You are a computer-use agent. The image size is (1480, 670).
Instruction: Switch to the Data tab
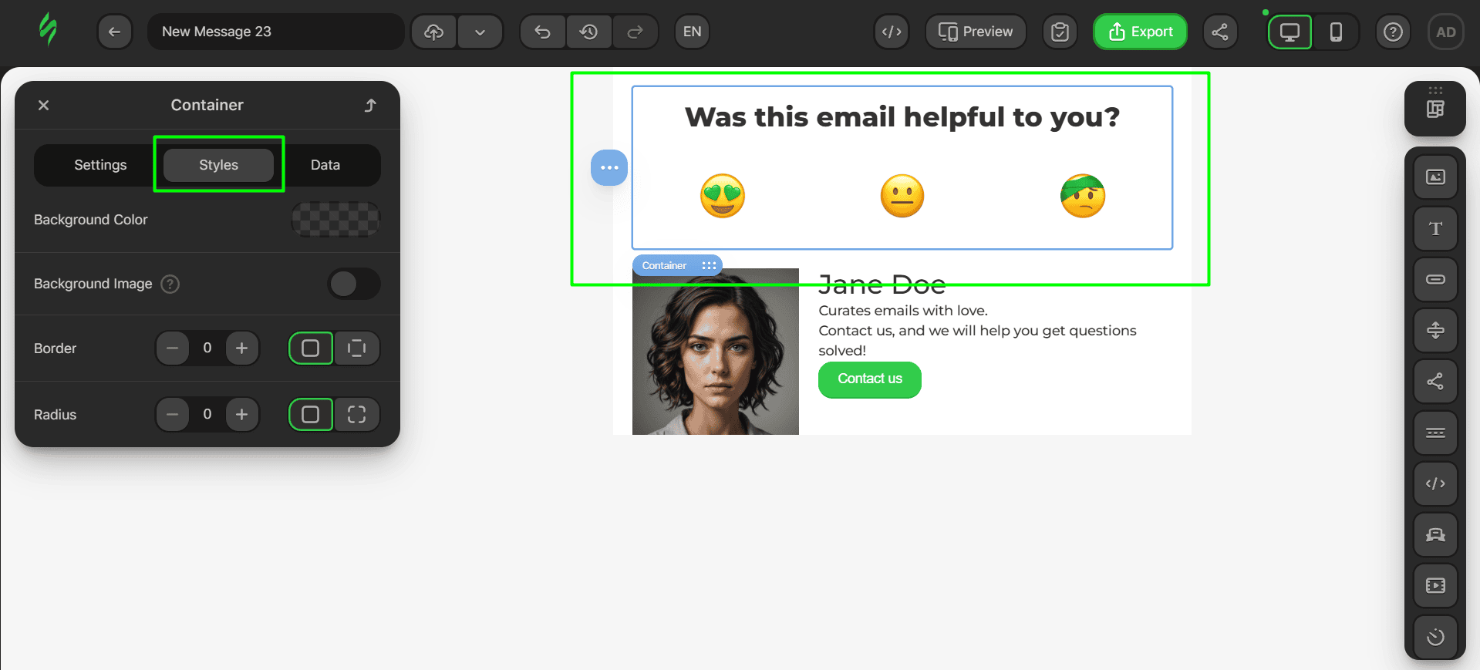(x=325, y=165)
